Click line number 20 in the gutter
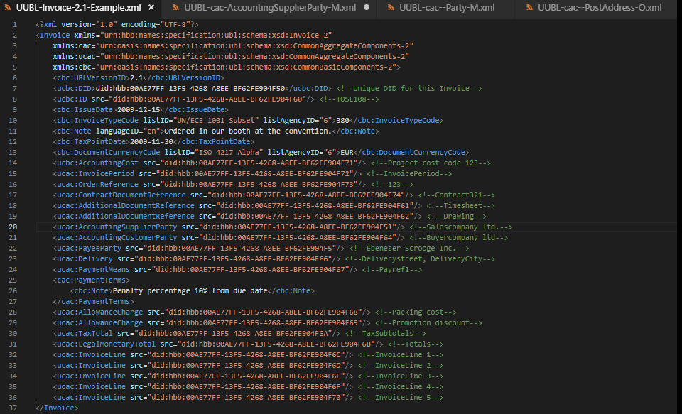 point(13,227)
